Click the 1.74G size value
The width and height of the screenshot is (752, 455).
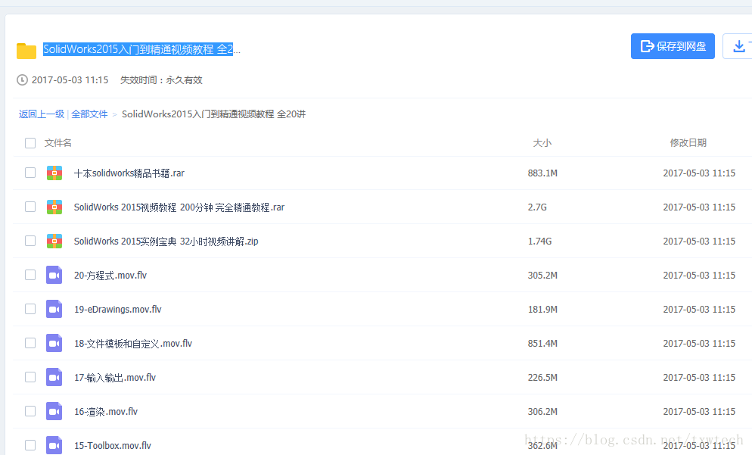(539, 242)
